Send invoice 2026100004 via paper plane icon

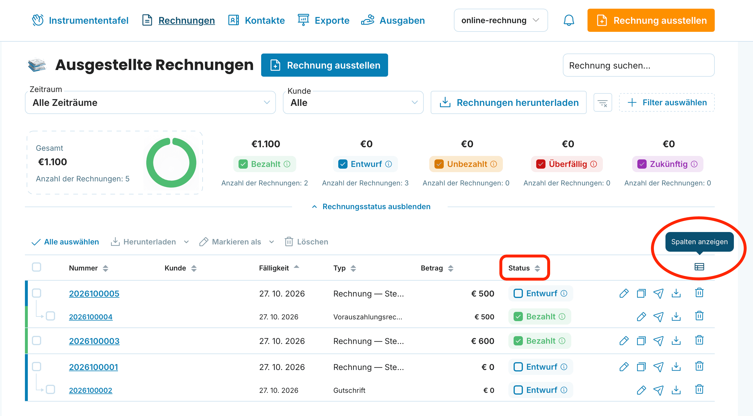[x=658, y=316]
